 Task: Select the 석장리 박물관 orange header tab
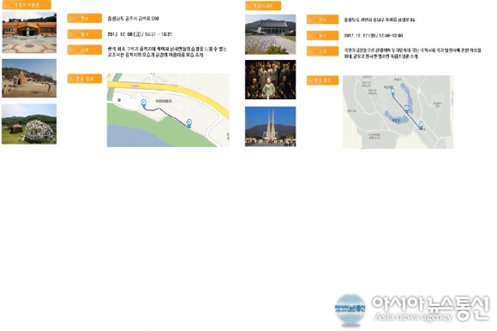click(x=27, y=5)
